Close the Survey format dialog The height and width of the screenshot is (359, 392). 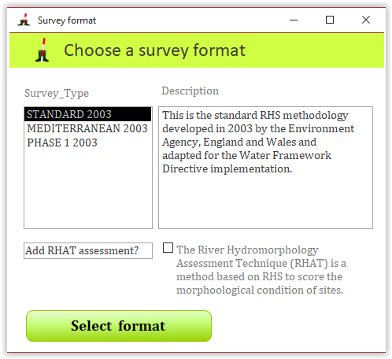[x=366, y=20]
